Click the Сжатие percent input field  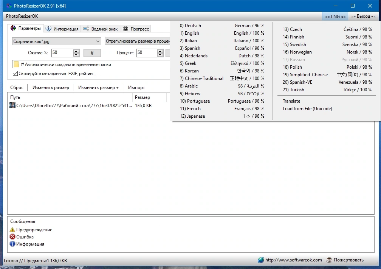tap(62, 53)
